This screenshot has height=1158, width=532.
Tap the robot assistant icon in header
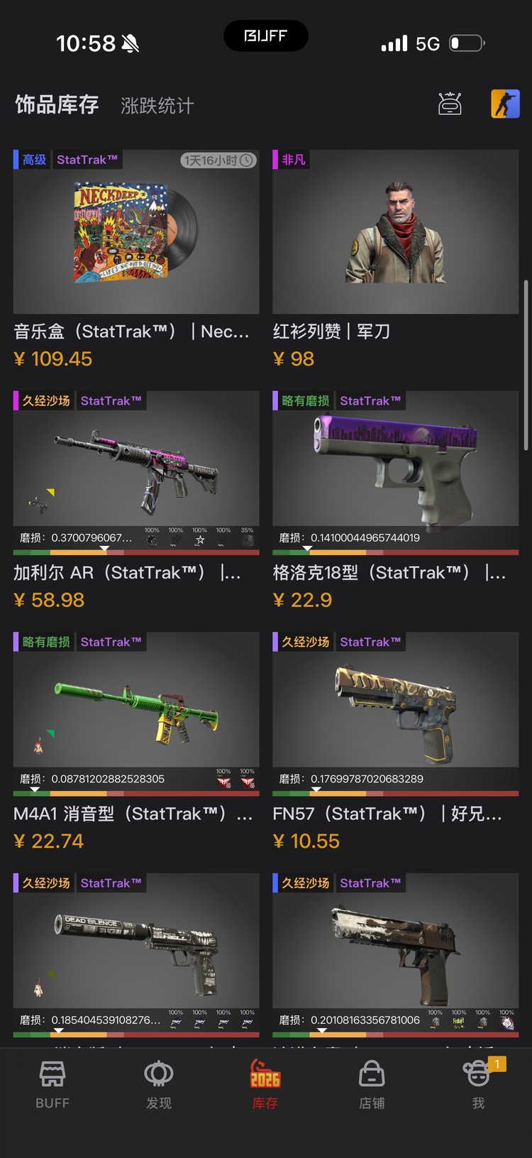click(450, 104)
